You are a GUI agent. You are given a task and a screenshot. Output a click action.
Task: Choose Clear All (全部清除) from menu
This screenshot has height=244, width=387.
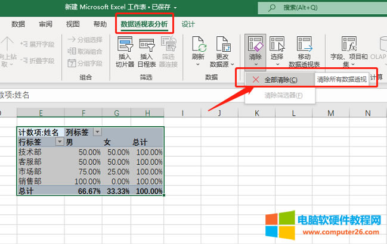[x=280, y=80]
